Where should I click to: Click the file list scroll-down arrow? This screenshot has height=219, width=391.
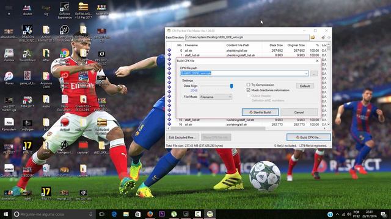pyautogui.click(x=329, y=124)
